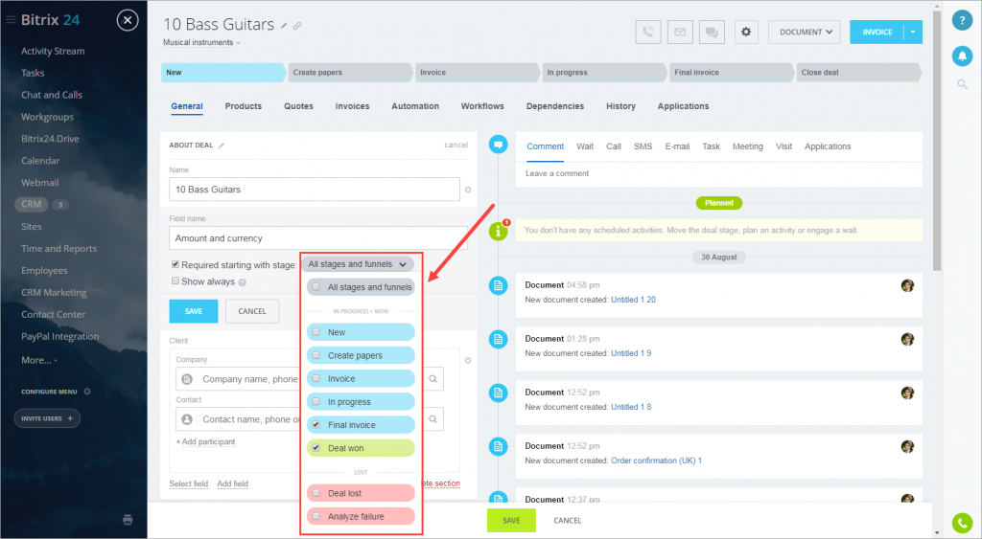Check the Invoice stage option in list
This screenshot has width=982, height=539.
(316, 378)
